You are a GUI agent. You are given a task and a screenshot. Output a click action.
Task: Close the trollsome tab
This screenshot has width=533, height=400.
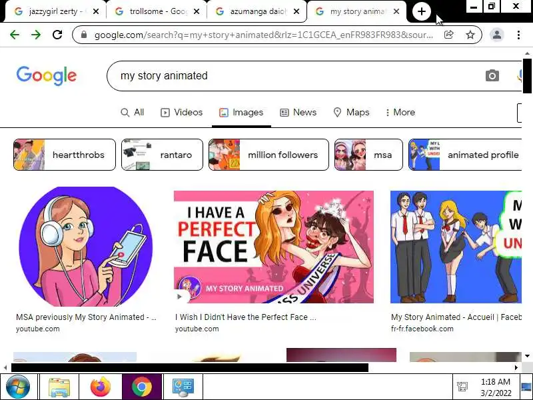coord(197,11)
